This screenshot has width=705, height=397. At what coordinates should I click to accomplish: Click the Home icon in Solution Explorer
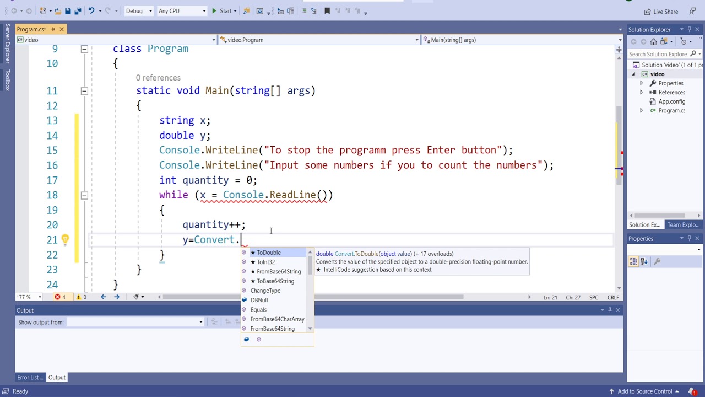[x=653, y=41]
